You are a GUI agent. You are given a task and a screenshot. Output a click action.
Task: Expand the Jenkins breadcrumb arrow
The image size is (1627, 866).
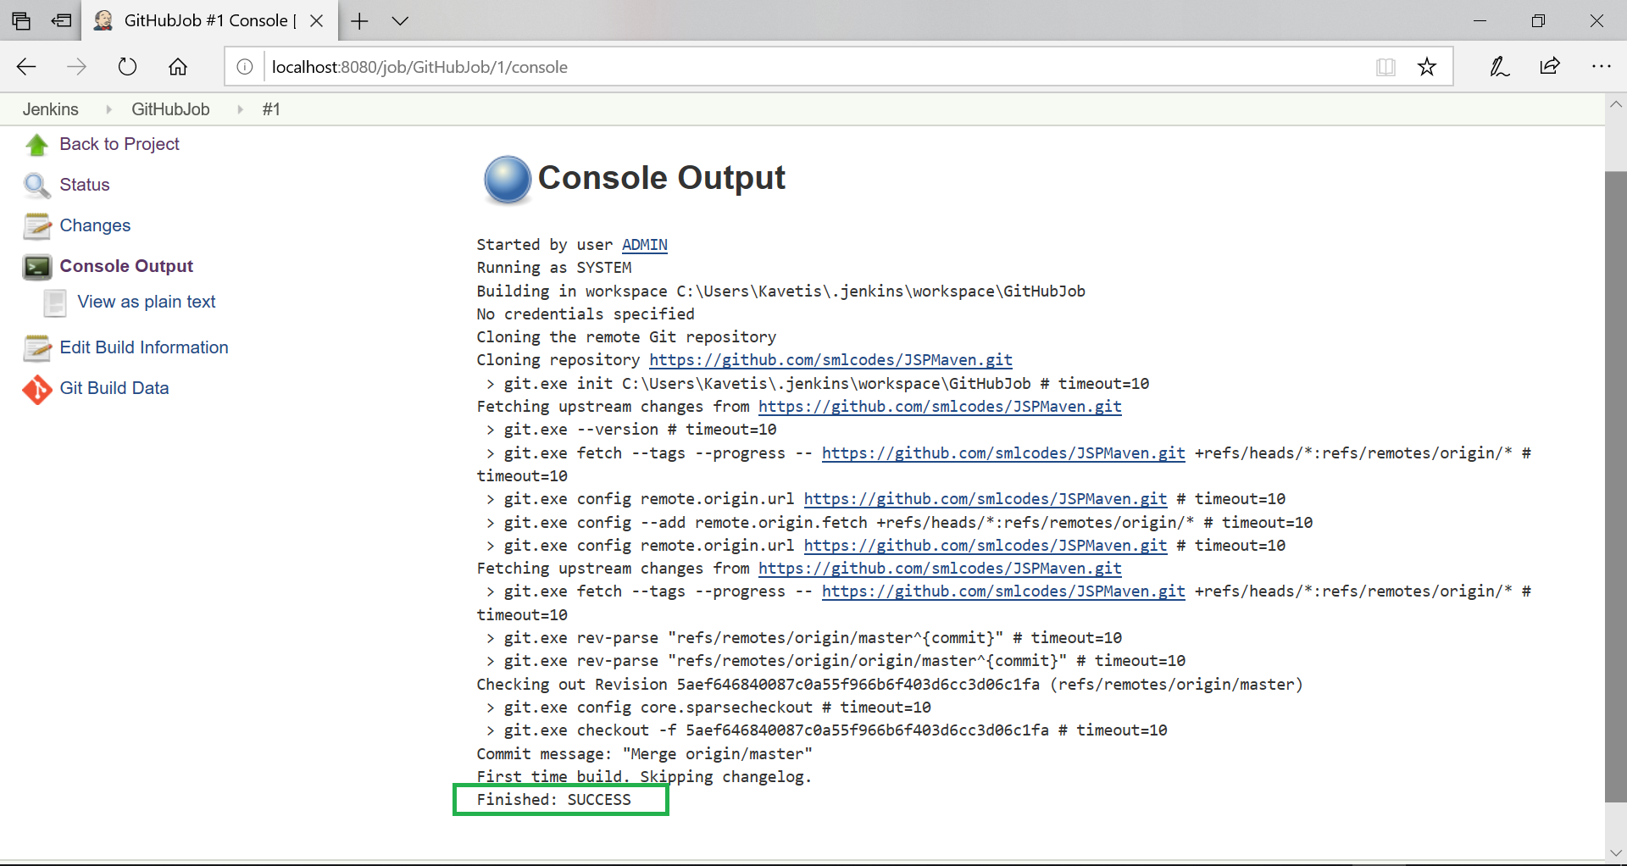[x=108, y=109]
